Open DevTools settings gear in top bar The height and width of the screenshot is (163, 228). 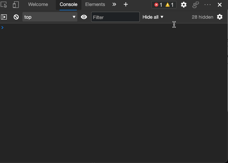[x=184, y=5]
